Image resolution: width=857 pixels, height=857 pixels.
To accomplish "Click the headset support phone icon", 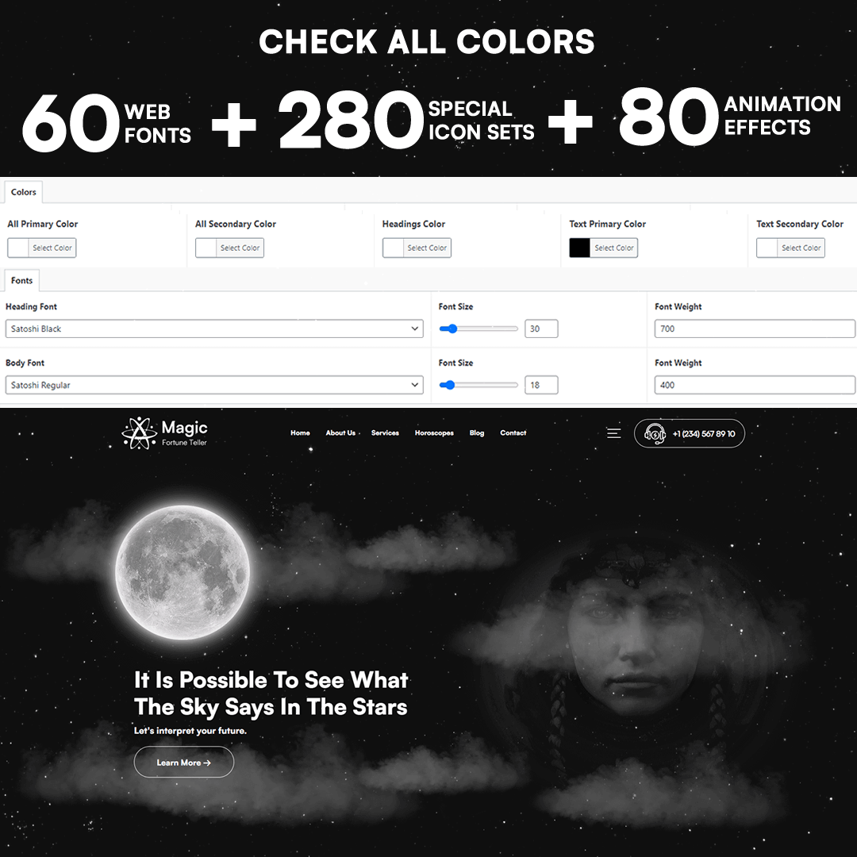I will coord(654,433).
